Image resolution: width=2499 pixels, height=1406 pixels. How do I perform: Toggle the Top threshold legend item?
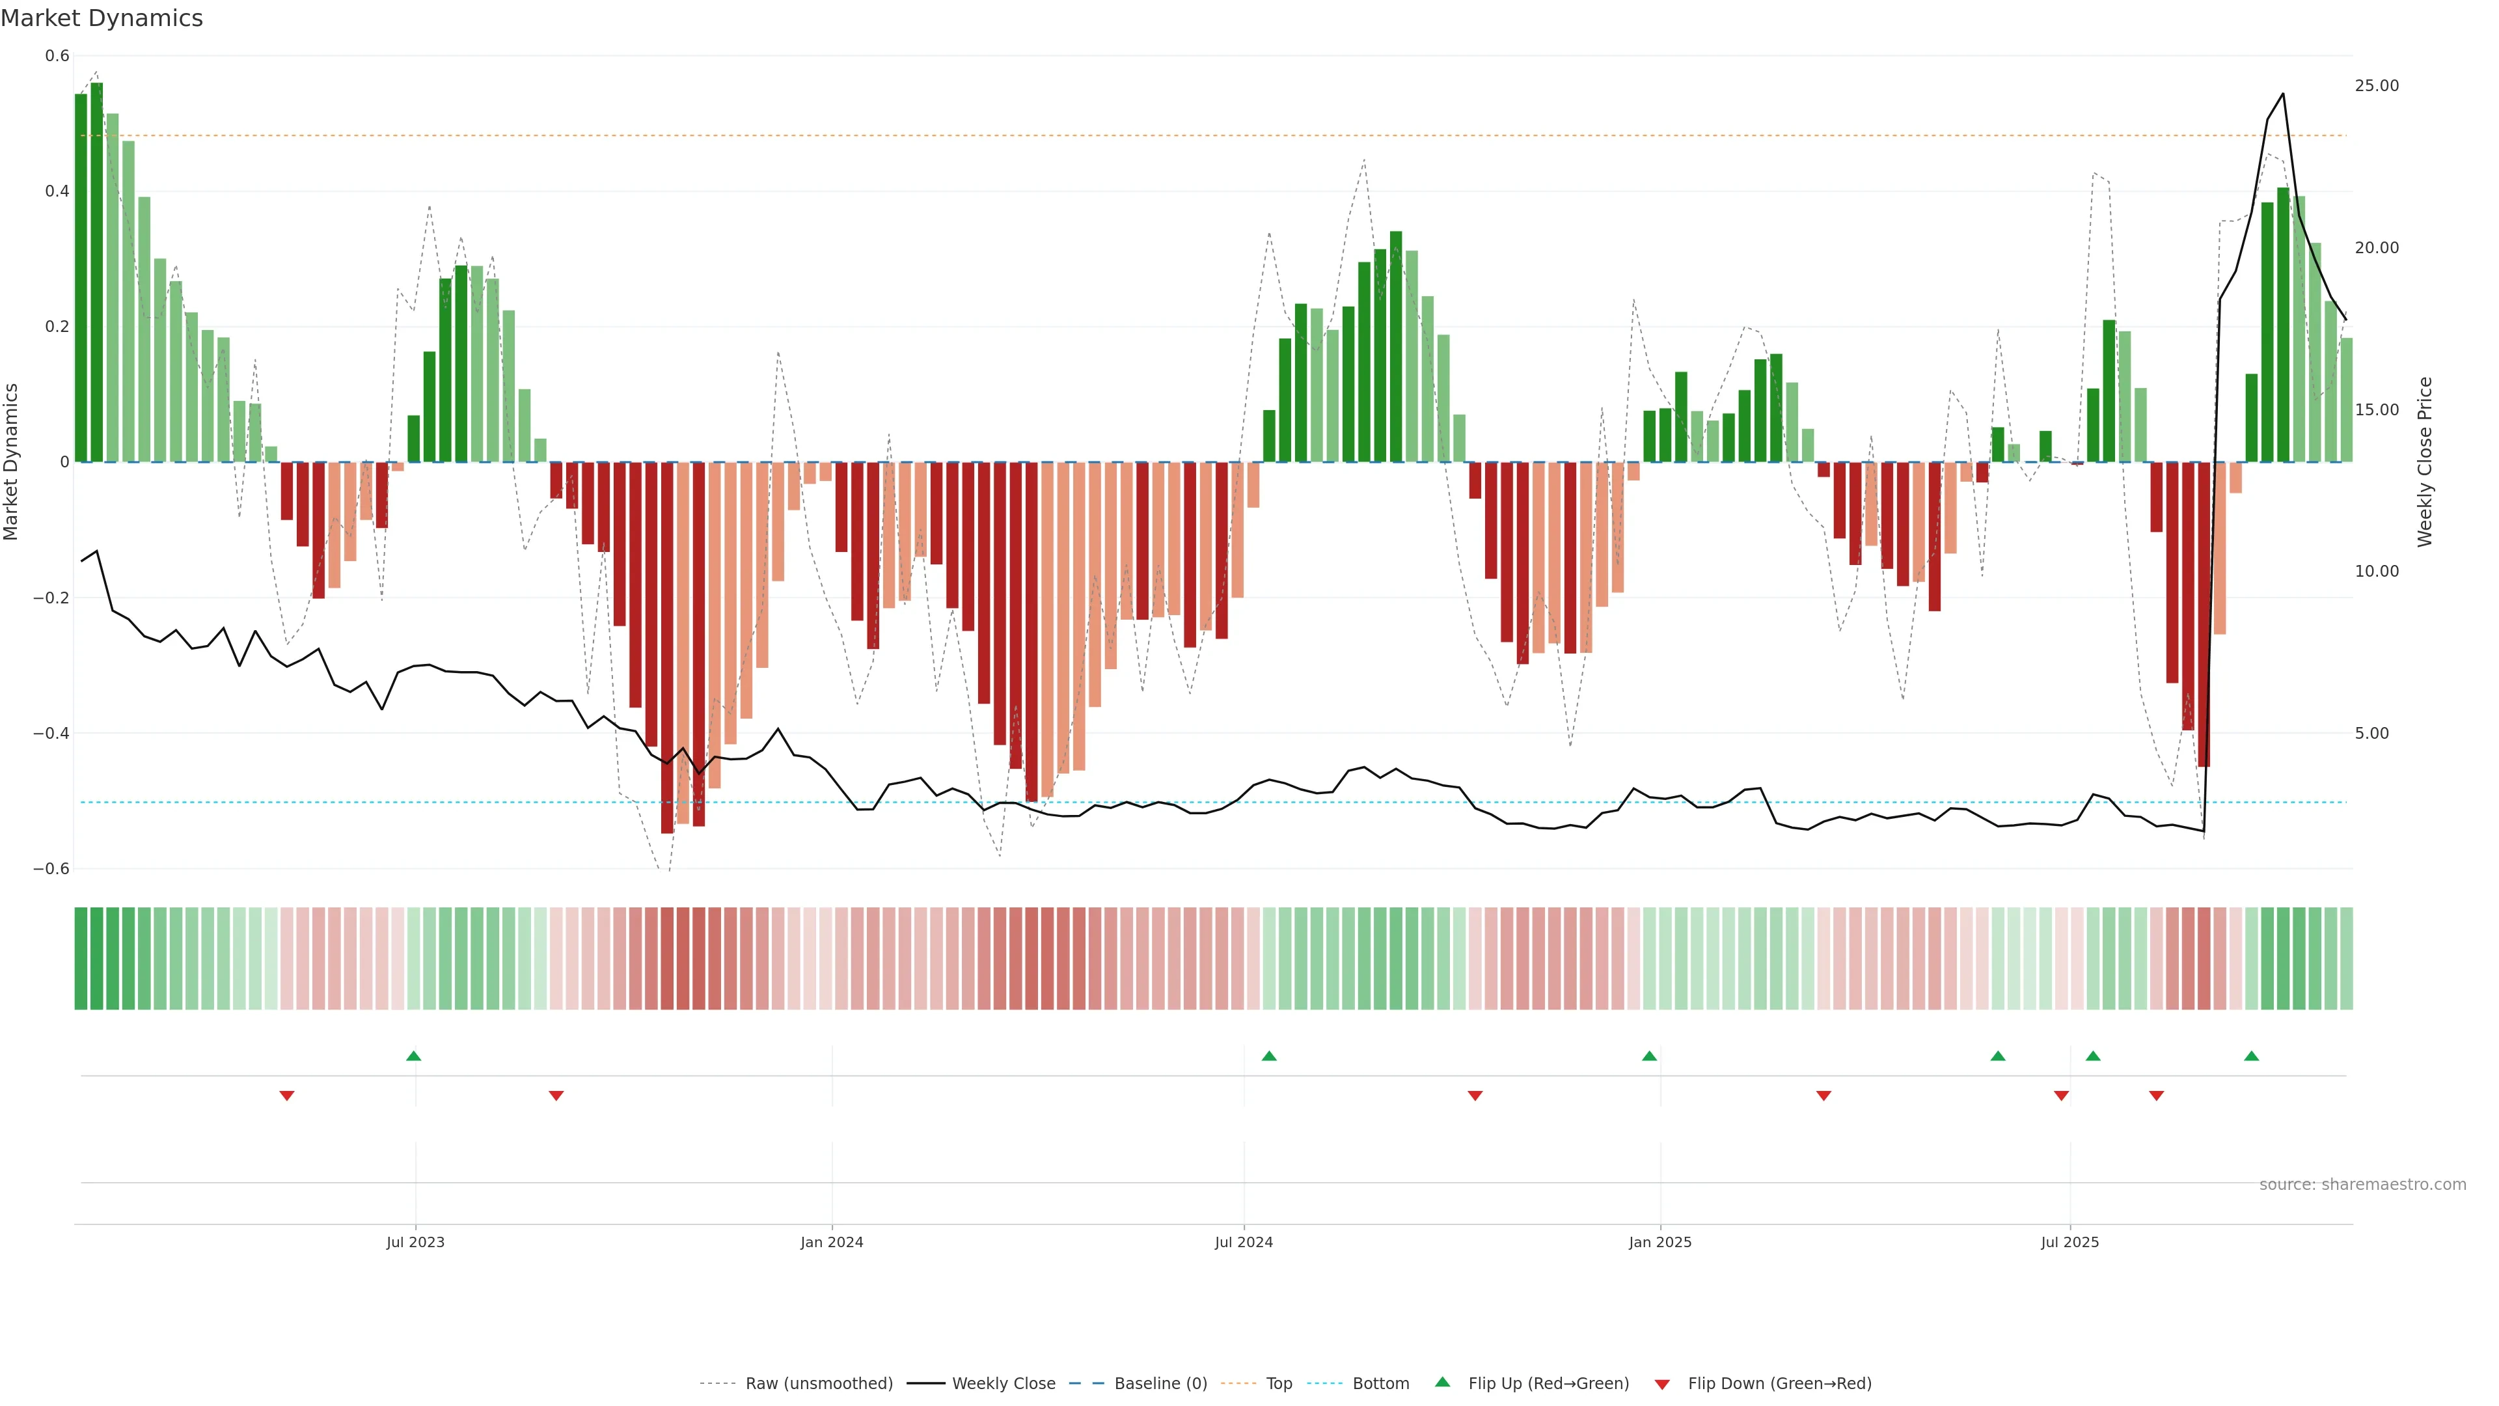coord(1279,1384)
